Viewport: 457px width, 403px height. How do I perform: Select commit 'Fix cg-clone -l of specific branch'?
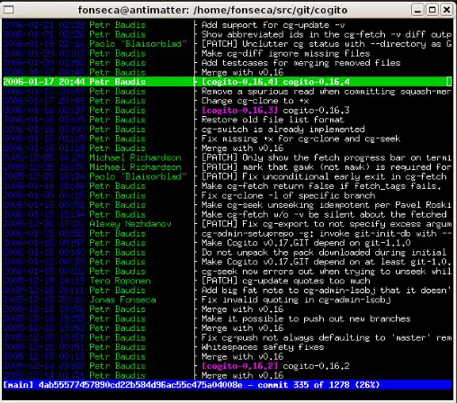[x=288, y=196]
